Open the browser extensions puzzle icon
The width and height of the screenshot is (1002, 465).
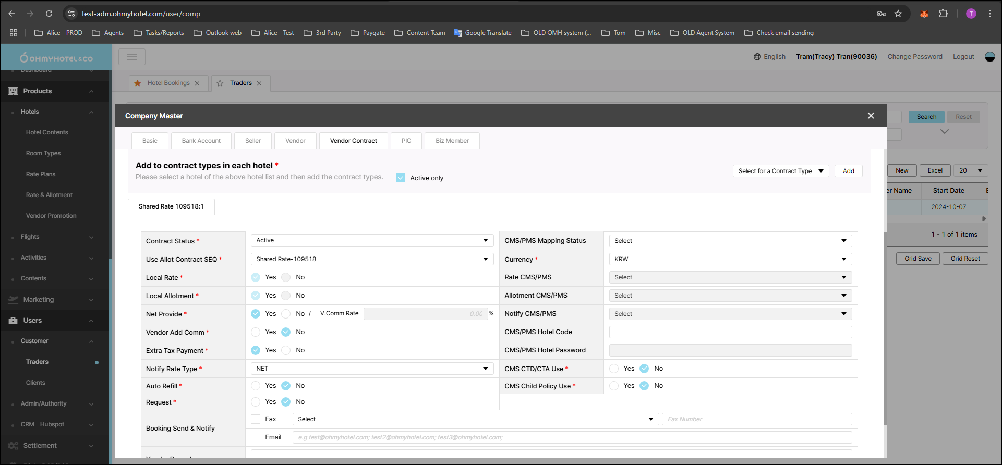click(943, 14)
